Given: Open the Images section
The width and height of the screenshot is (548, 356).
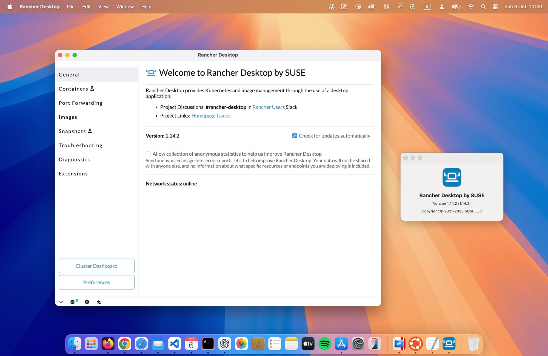Looking at the screenshot, I should tap(97, 117).
